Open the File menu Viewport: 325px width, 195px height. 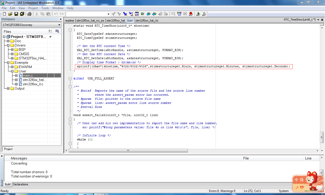point(4,8)
